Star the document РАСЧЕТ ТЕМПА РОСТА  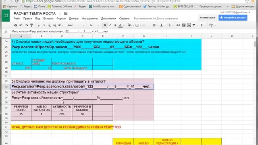[x=60, y=13]
